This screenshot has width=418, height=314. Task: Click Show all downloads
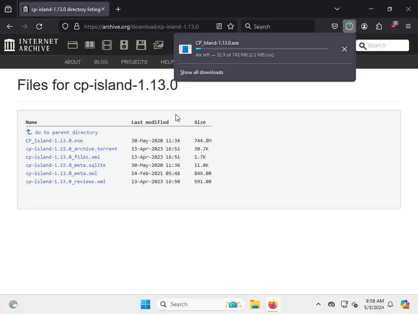point(202,72)
